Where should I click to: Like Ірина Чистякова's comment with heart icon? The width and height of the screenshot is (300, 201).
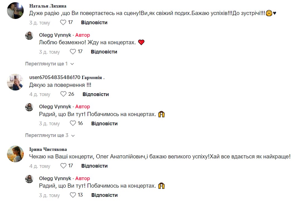[x=63, y=166]
